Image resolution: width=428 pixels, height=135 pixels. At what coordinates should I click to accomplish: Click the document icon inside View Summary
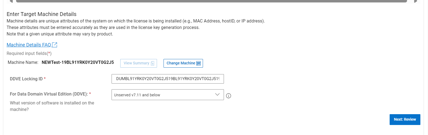[x=152, y=63]
